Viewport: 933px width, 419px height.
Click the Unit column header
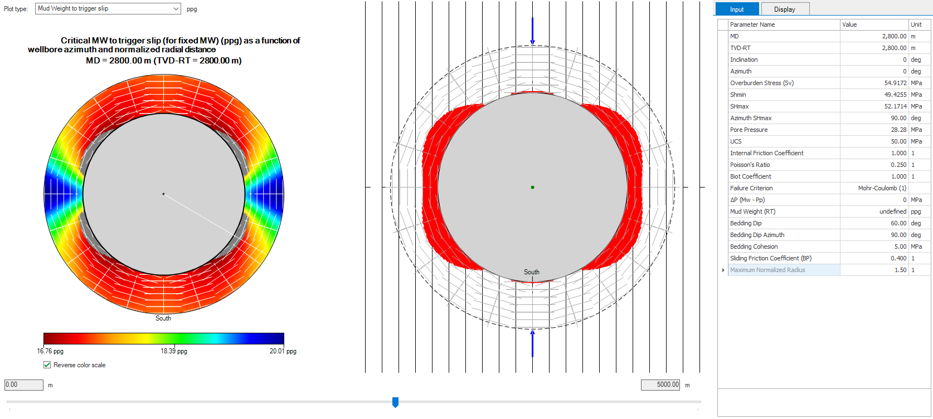(x=919, y=24)
